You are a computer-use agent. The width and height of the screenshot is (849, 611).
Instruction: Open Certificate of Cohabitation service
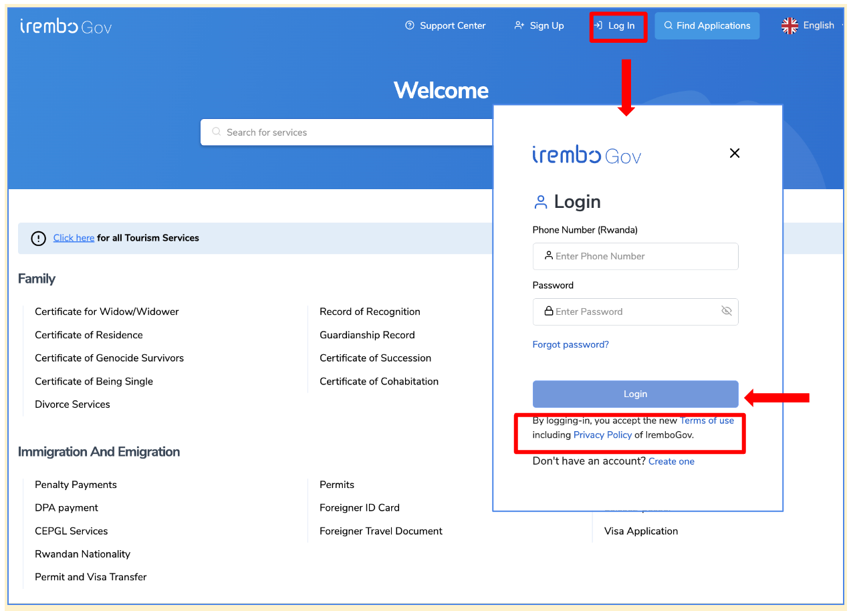point(379,381)
